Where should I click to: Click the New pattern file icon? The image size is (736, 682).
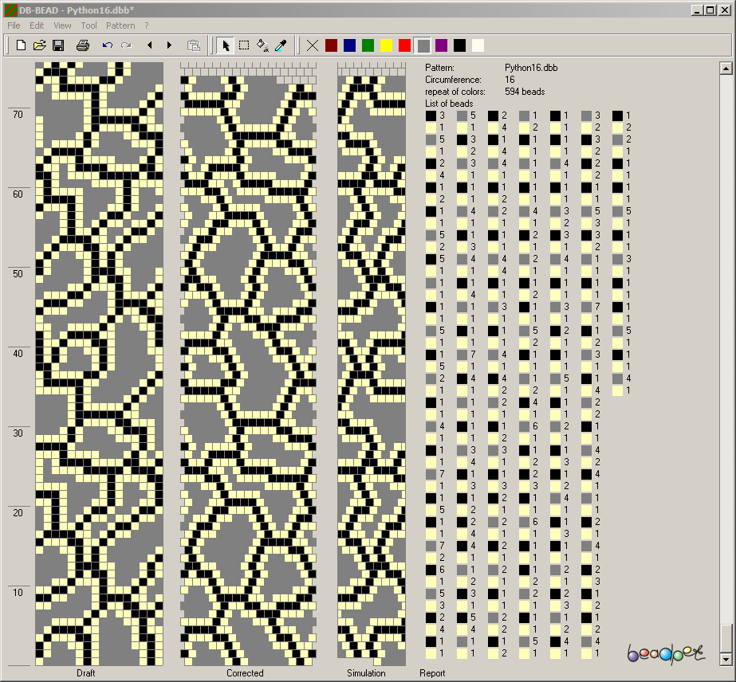pyautogui.click(x=22, y=45)
